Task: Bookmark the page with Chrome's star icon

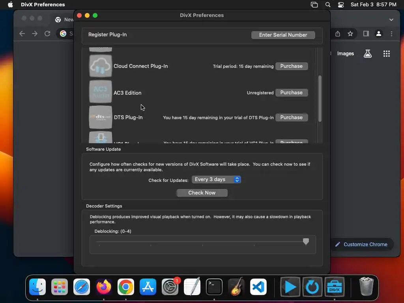Action: tap(350, 34)
